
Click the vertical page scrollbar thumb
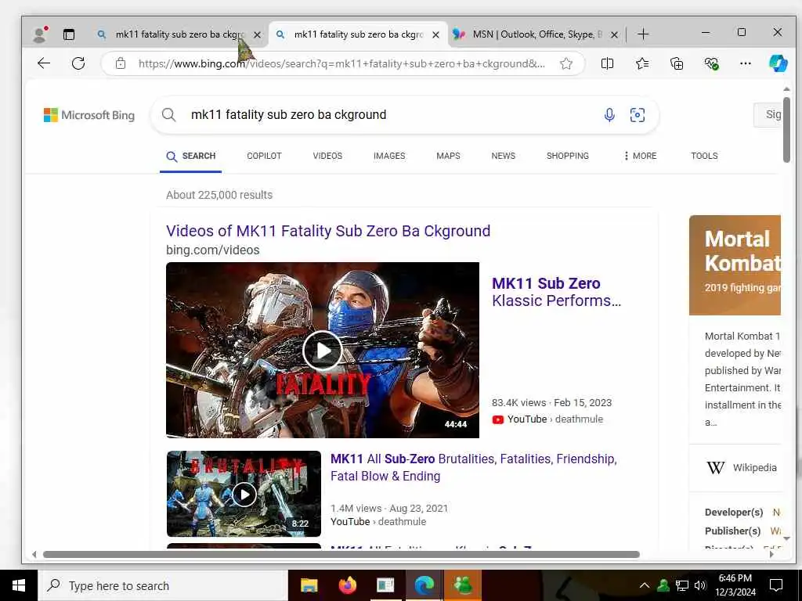(786, 129)
